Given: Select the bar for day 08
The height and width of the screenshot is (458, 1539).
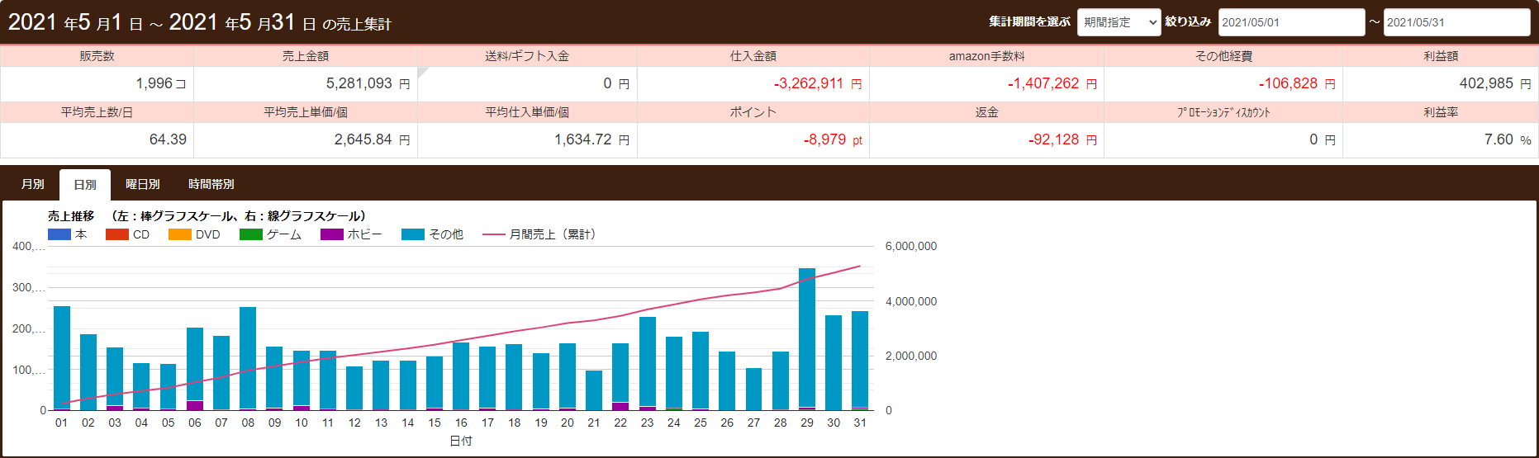Looking at the screenshot, I should [248, 357].
